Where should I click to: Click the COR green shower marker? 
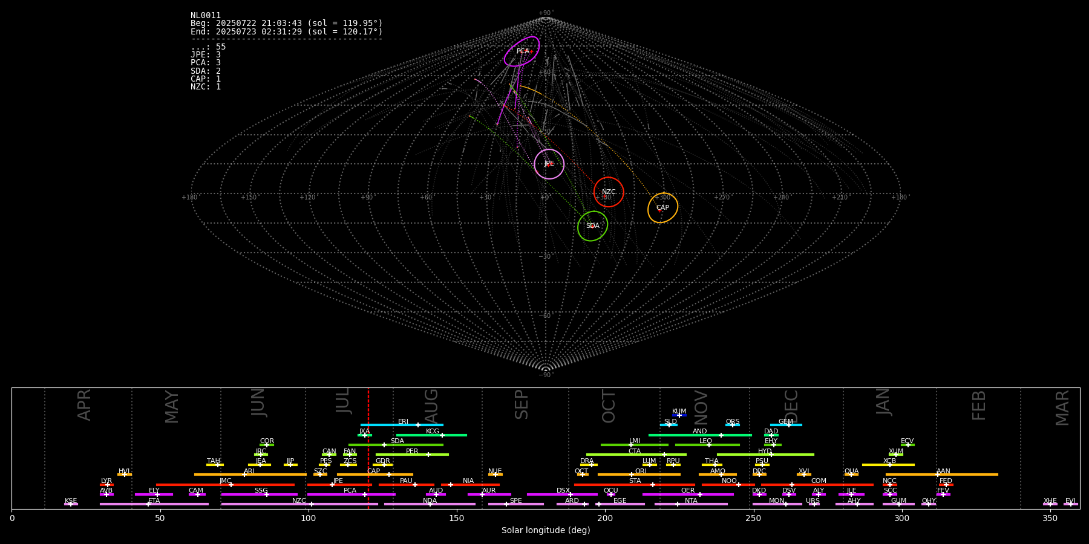pos(267,445)
